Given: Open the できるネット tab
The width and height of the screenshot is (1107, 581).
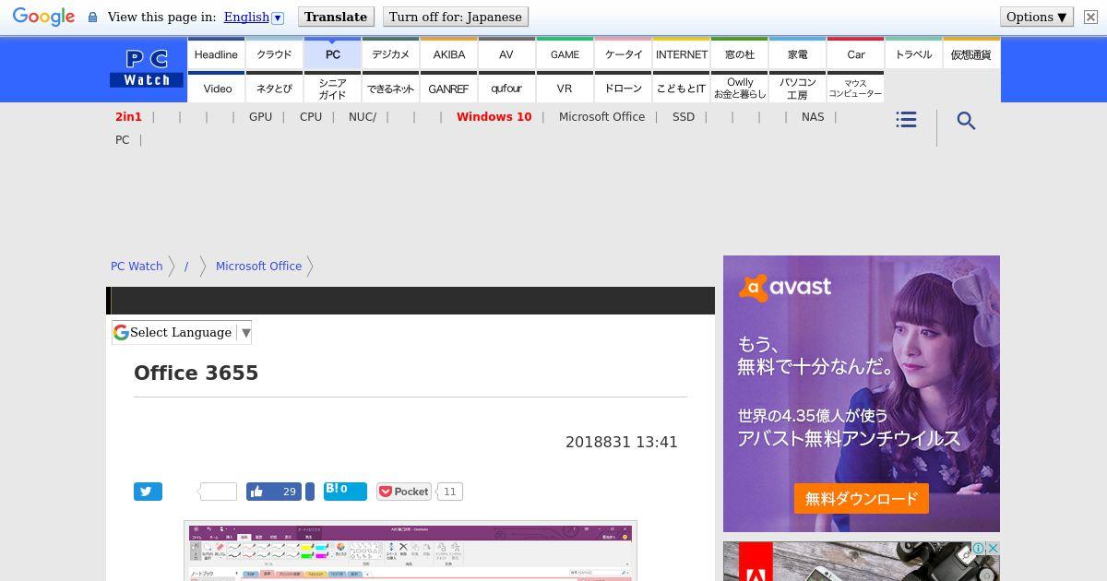Looking at the screenshot, I should tap(391, 88).
